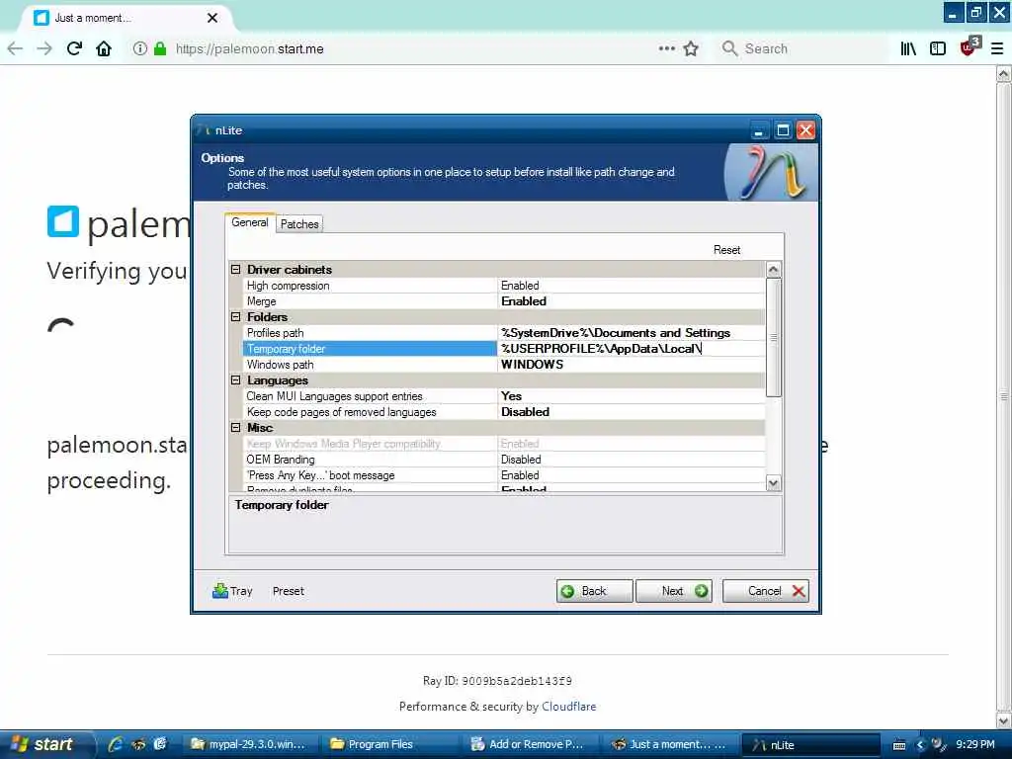The height and width of the screenshot is (759, 1012).
Task: Switch to the Patches tab in nLite
Action: 299,224
